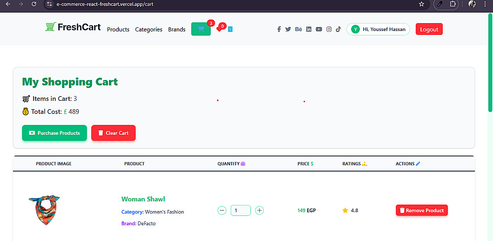The height and width of the screenshot is (241, 493).
Task: Click the browser address bar URL
Action: [105, 4]
